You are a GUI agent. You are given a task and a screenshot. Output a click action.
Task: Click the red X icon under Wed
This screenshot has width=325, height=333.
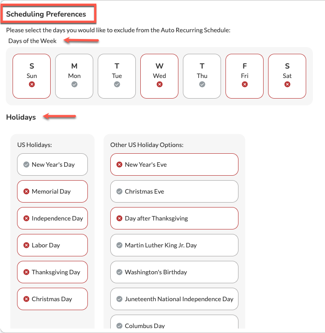(x=160, y=84)
